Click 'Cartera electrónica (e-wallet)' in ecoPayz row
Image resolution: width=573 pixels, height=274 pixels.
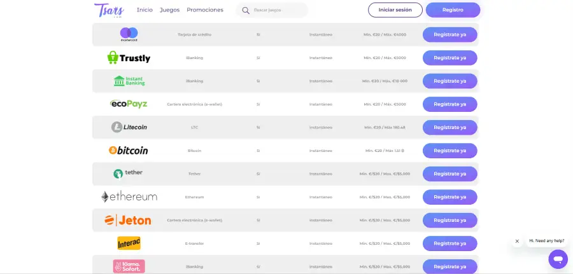(194, 104)
